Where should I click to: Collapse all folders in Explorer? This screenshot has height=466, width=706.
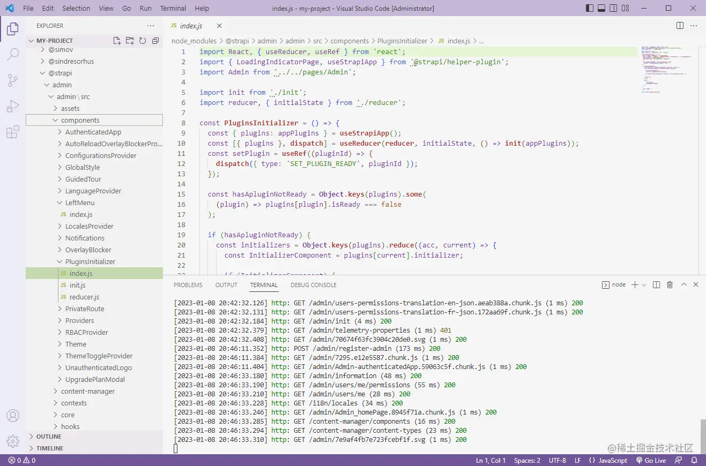(155, 41)
